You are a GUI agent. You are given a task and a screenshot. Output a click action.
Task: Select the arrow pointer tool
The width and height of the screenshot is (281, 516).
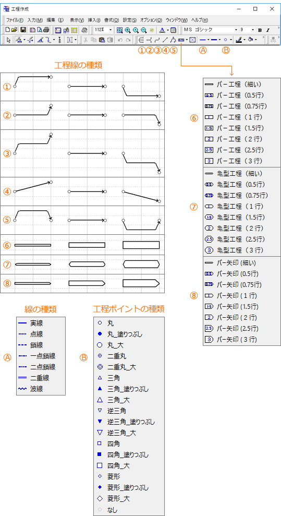(x=8, y=40)
